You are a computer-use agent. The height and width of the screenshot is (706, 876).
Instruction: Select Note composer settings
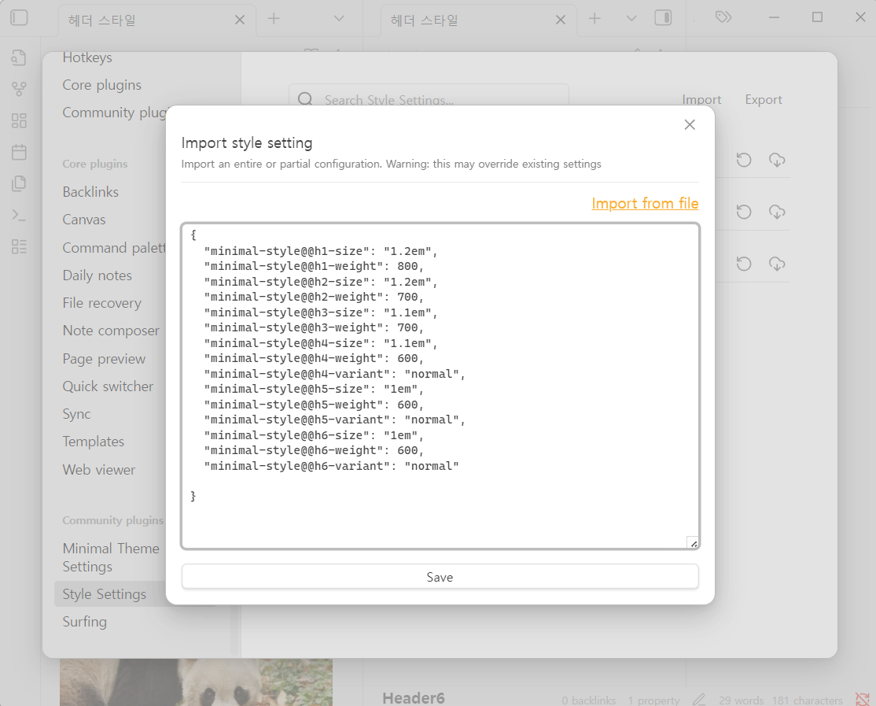coord(111,331)
